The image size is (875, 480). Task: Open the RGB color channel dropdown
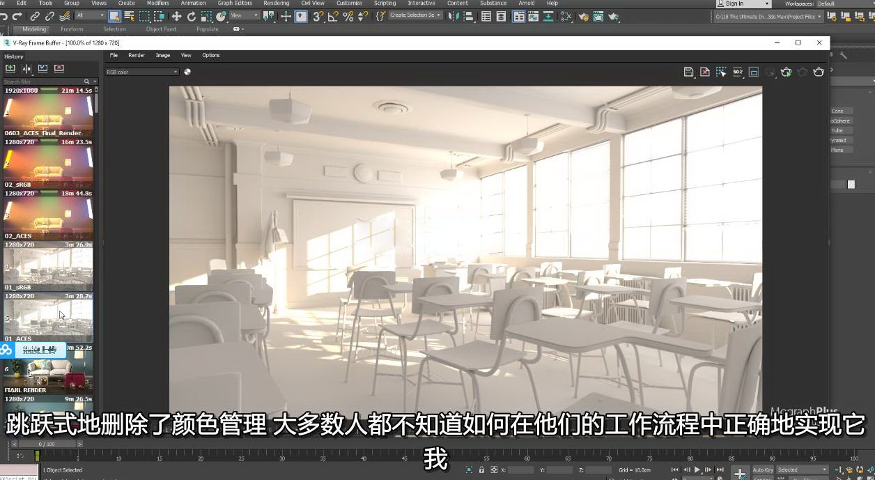(x=142, y=72)
